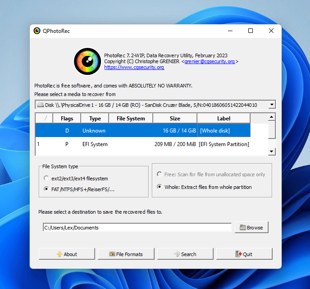This screenshot has height=289, width=310.
Task: Sort by Flags column header
Action: click(x=67, y=118)
